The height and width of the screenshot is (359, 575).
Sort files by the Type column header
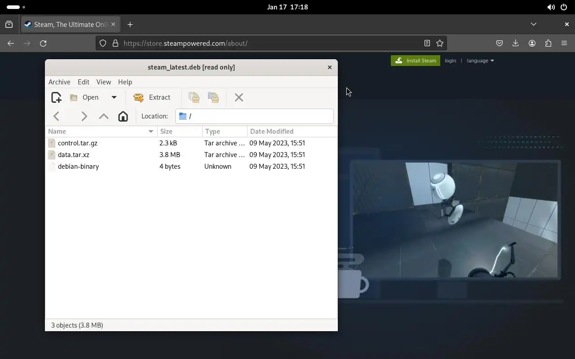225,131
